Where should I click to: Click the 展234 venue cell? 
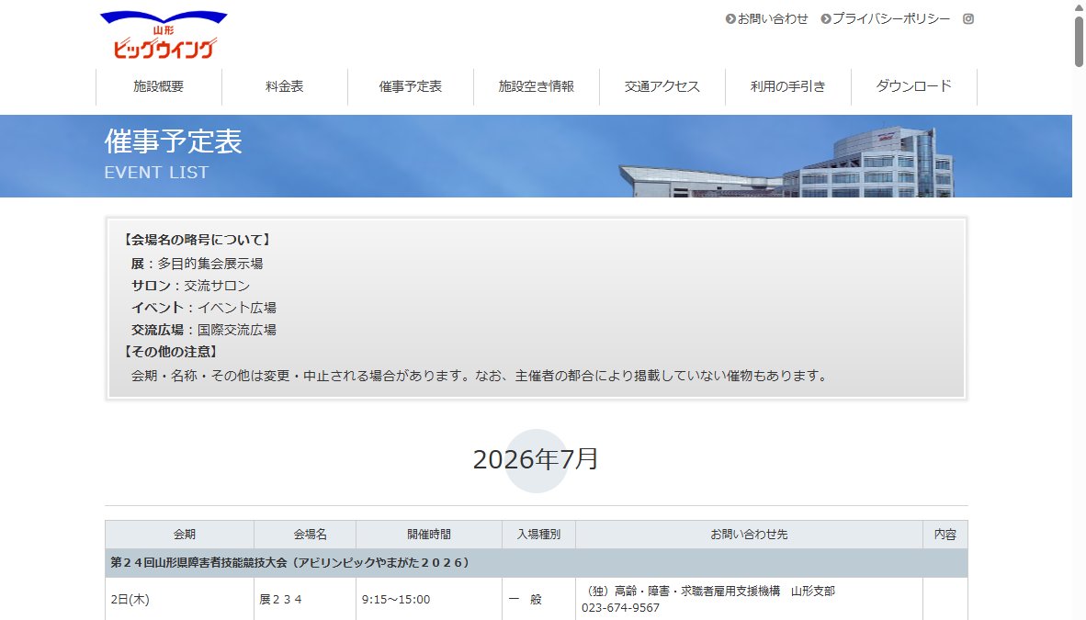pyautogui.click(x=305, y=599)
